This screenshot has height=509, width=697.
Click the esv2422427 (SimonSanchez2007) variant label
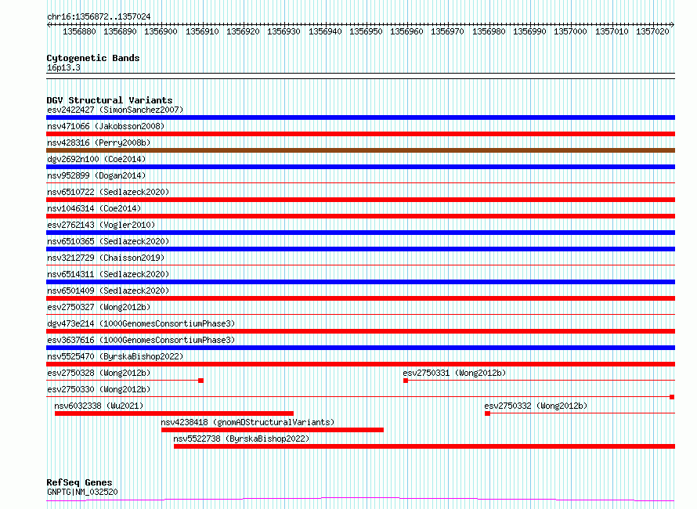pyautogui.click(x=115, y=110)
